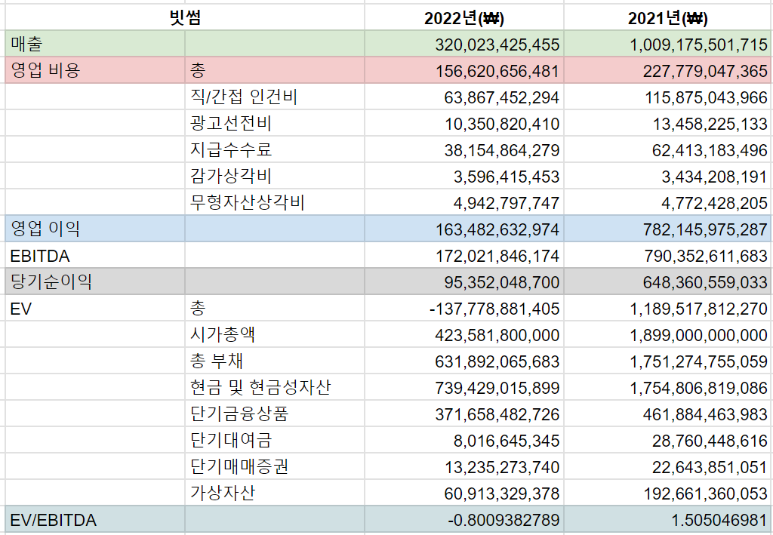Click the 당기순이익 row label
The height and width of the screenshot is (535, 773).
(51, 281)
